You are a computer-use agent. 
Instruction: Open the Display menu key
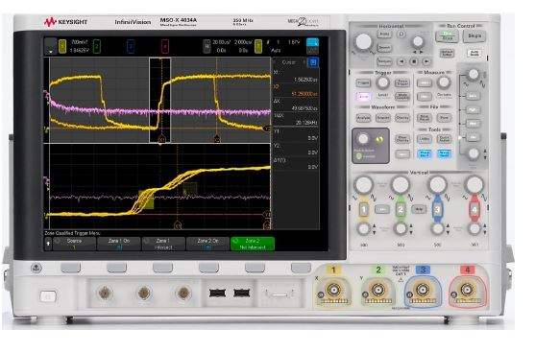402,118
